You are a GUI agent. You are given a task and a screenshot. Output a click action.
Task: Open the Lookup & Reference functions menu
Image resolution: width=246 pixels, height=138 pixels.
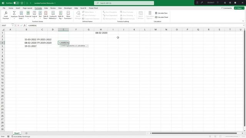(53, 15)
